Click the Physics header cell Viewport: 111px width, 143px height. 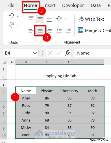47,91
